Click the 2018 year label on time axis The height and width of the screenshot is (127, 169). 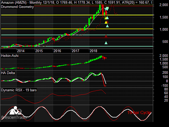pyautogui.click(x=93, y=51)
